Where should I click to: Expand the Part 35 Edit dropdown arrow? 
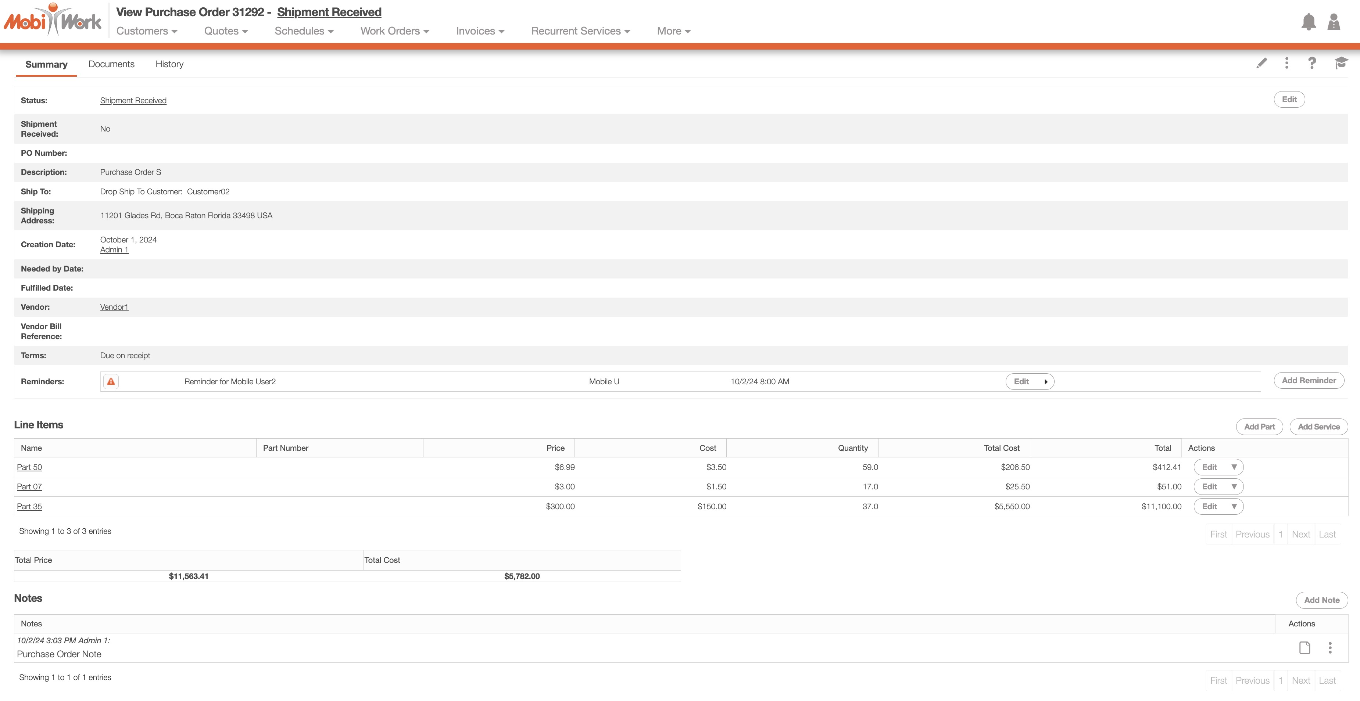1234,507
